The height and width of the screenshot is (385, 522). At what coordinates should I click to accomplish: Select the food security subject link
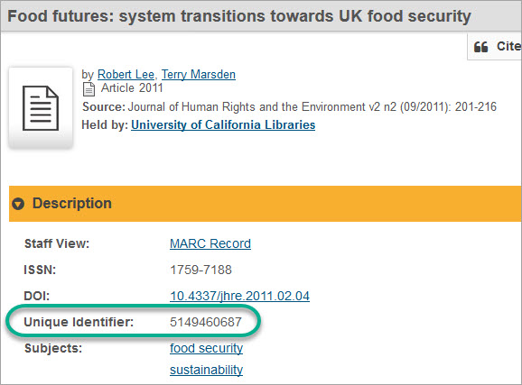207,348
